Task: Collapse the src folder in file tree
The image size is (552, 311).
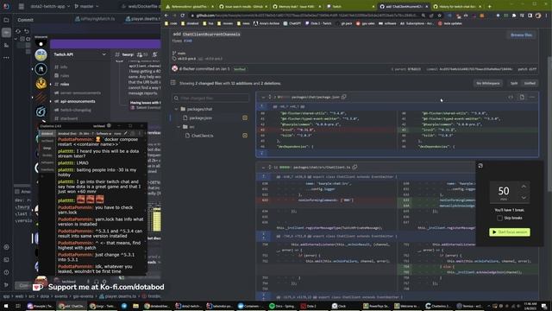Action: click(x=179, y=127)
